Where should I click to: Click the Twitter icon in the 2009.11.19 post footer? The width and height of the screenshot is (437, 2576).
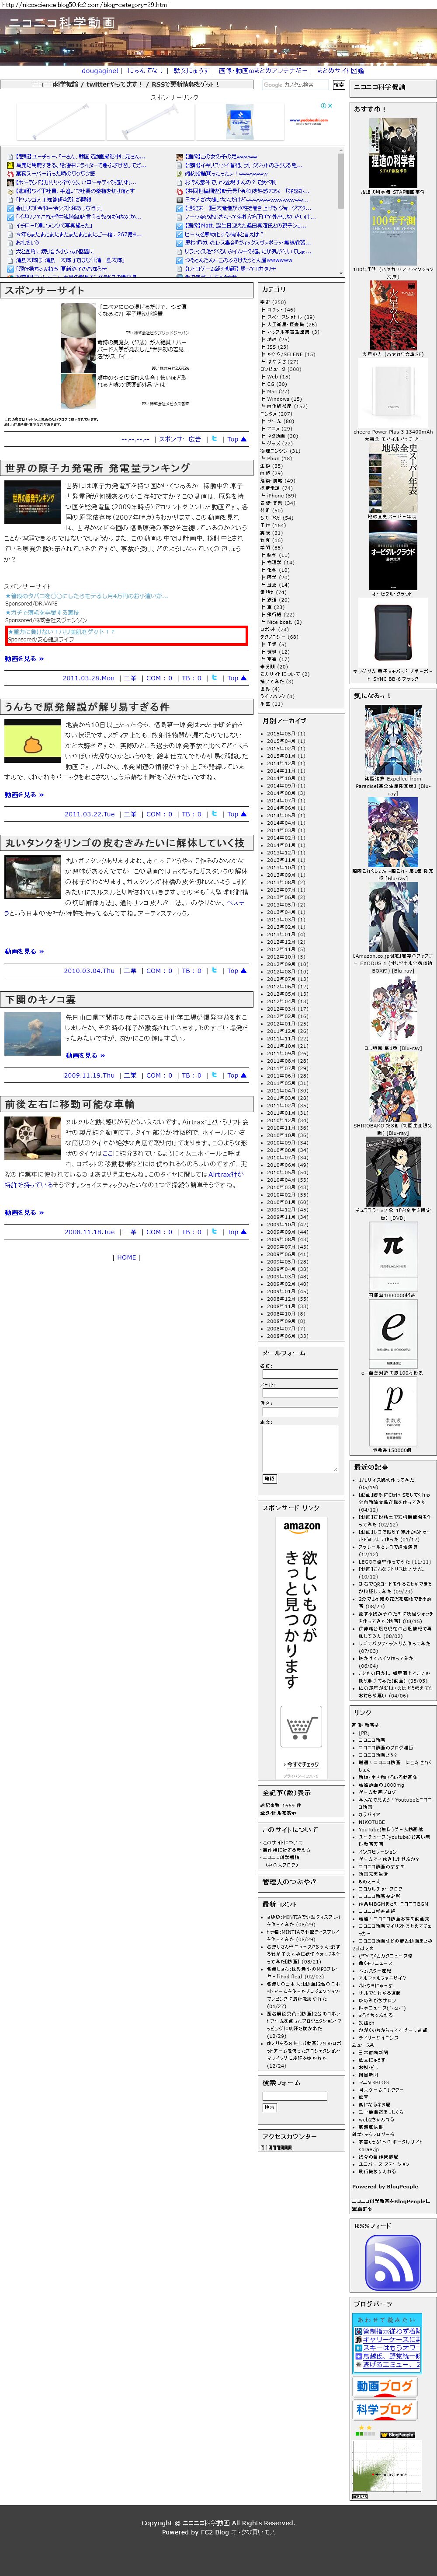(214, 1076)
